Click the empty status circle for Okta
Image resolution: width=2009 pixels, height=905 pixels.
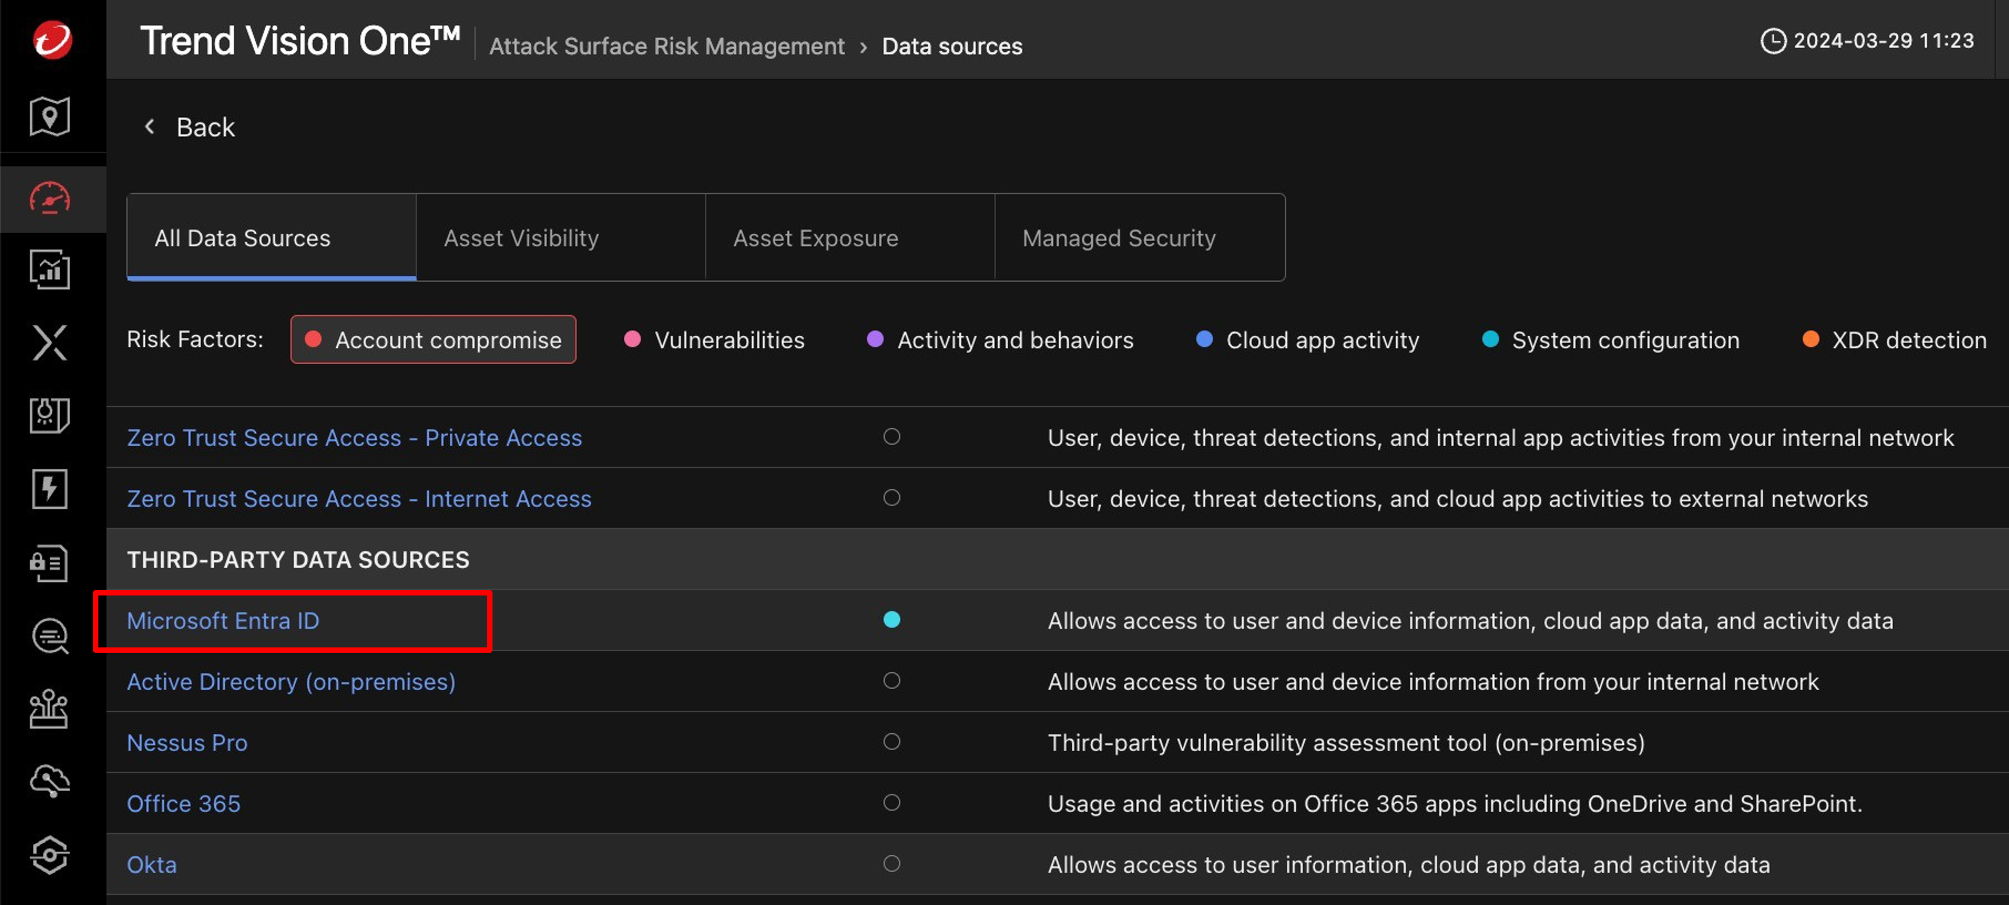[892, 863]
